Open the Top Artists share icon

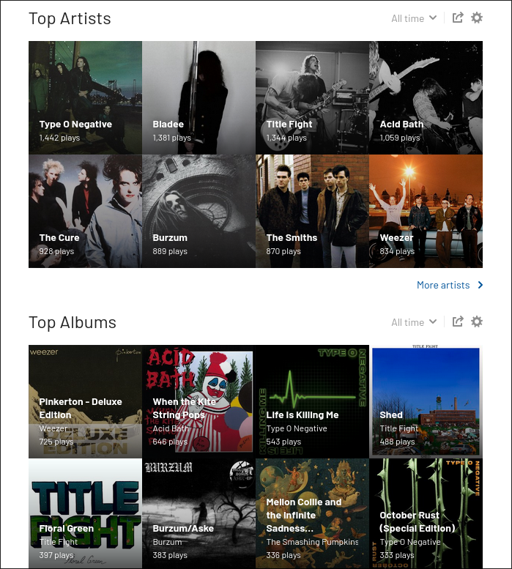(458, 18)
